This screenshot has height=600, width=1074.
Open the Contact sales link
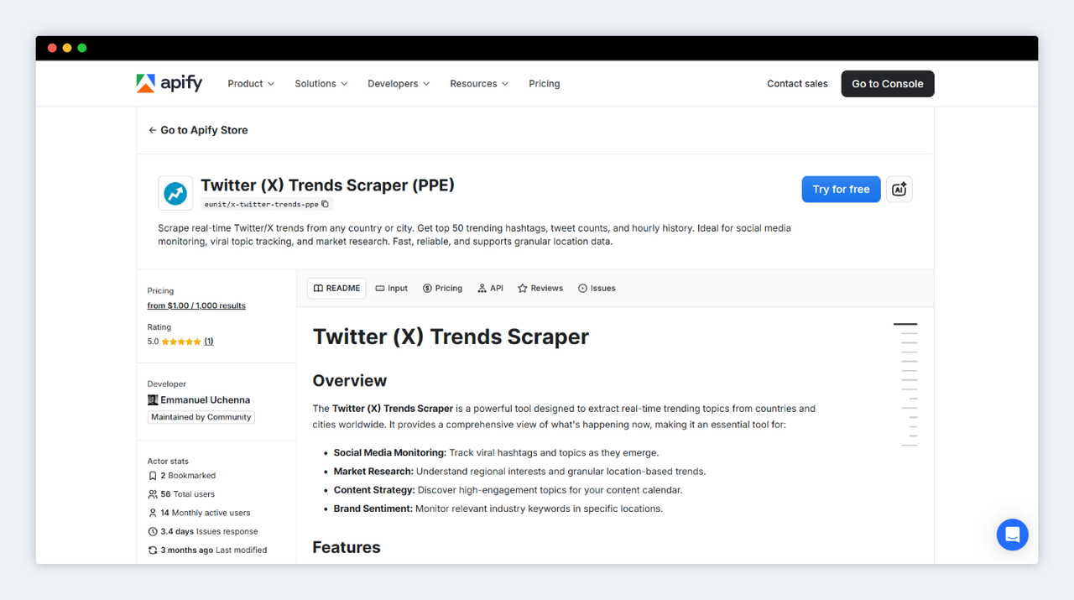click(797, 84)
